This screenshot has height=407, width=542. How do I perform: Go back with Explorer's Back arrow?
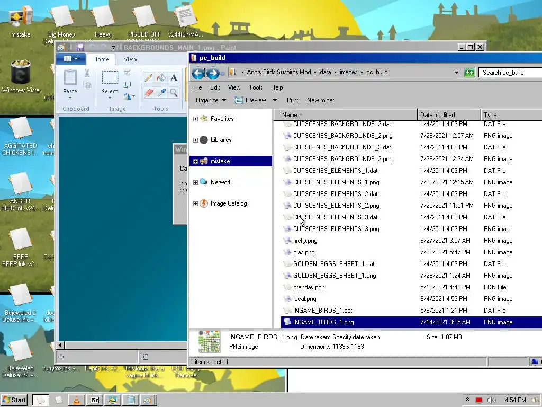click(x=198, y=73)
